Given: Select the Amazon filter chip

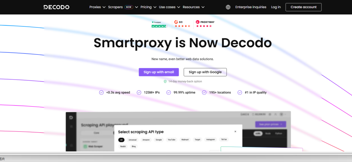Looking at the screenshot, I should [146, 140].
